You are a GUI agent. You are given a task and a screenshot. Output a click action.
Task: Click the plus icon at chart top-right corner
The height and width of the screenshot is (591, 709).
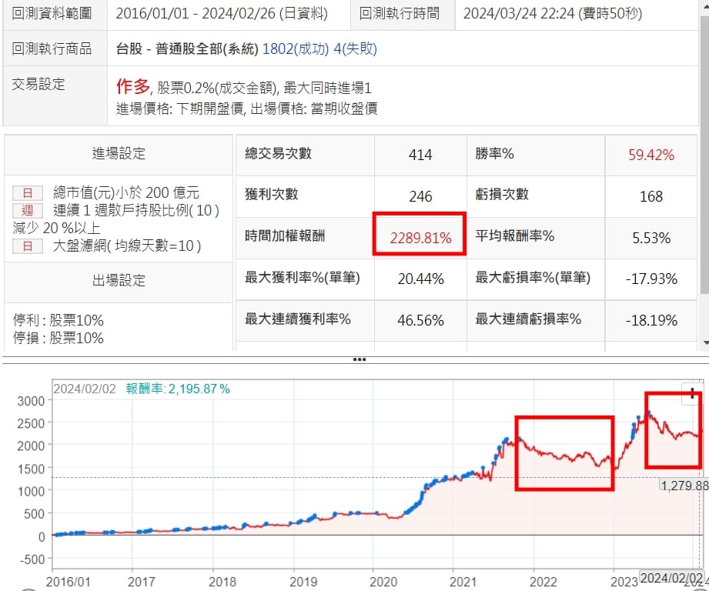(693, 394)
